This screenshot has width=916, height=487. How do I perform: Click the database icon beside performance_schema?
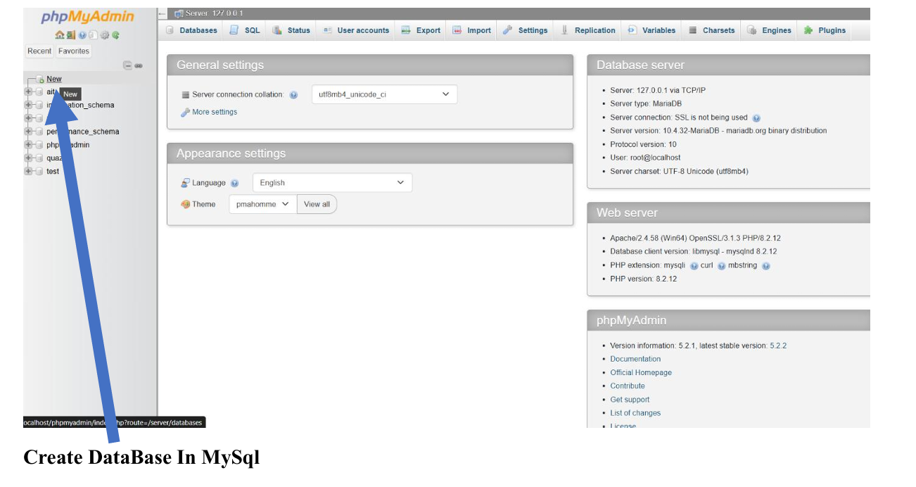click(39, 132)
